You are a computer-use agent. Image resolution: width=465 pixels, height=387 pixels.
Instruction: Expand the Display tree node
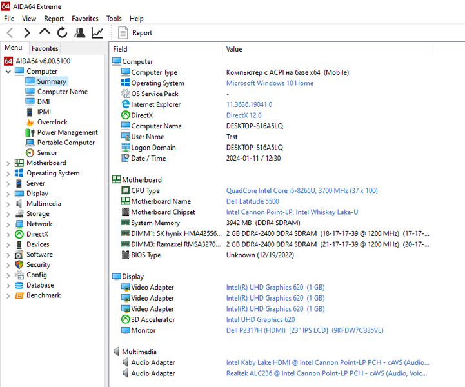8,193
